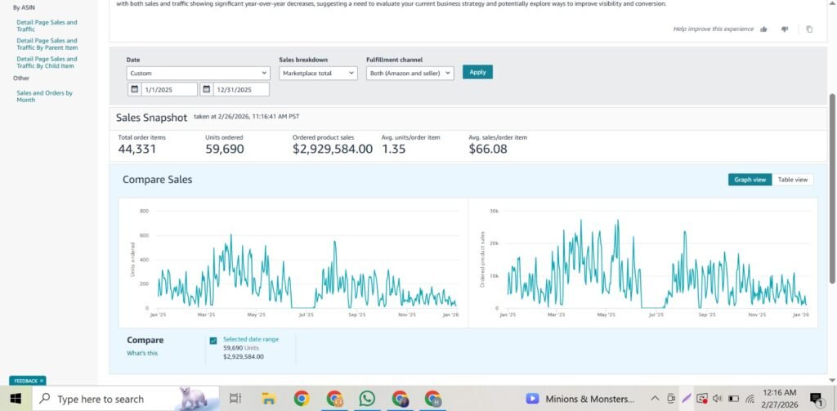Viewport: 837px width, 411px height.
Task: Click the thumbs up feedback icon
Action: point(763,29)
